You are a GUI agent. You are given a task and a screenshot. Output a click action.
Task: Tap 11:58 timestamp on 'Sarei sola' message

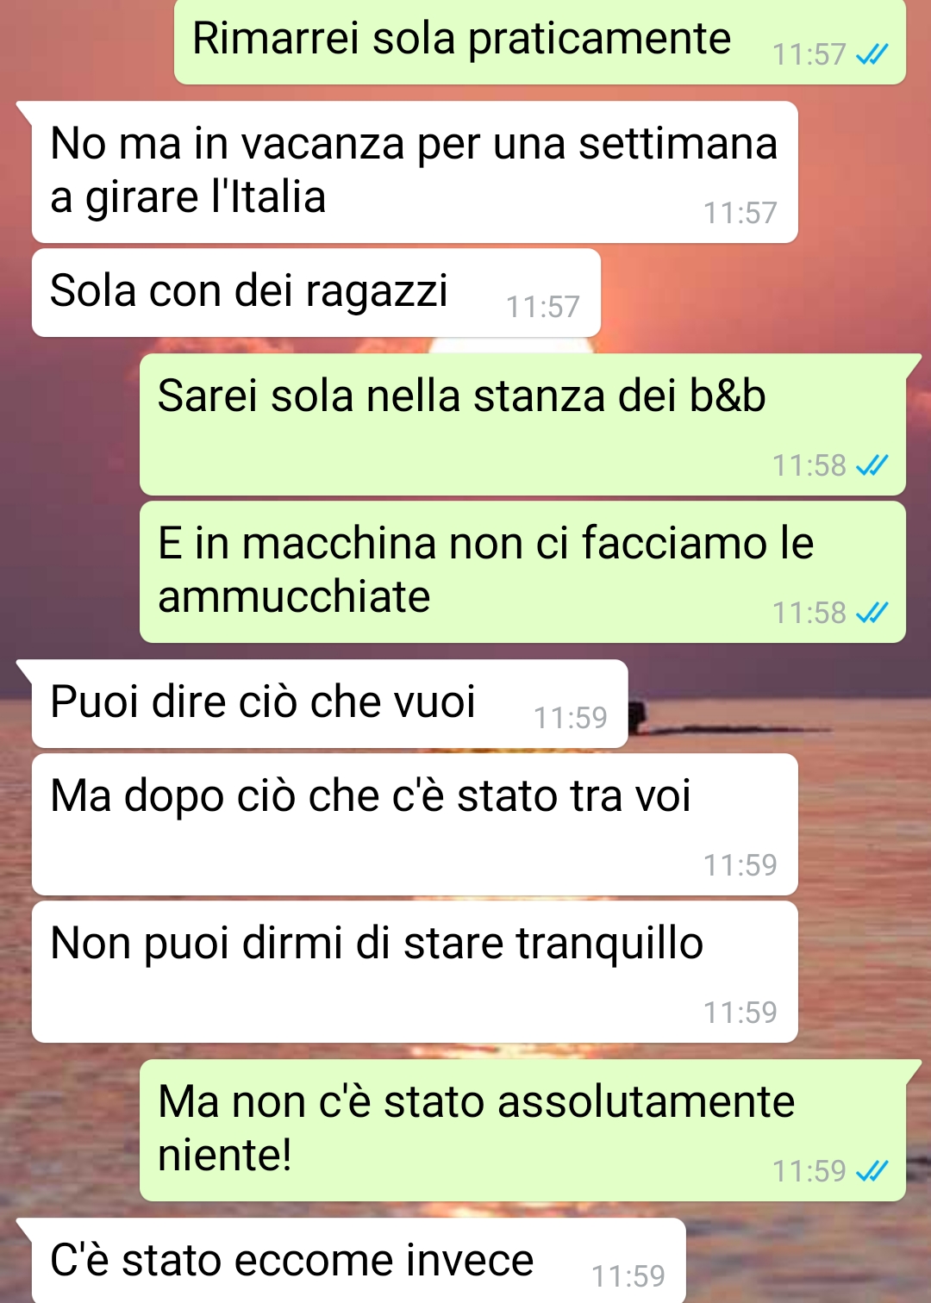tap(809, 465)
